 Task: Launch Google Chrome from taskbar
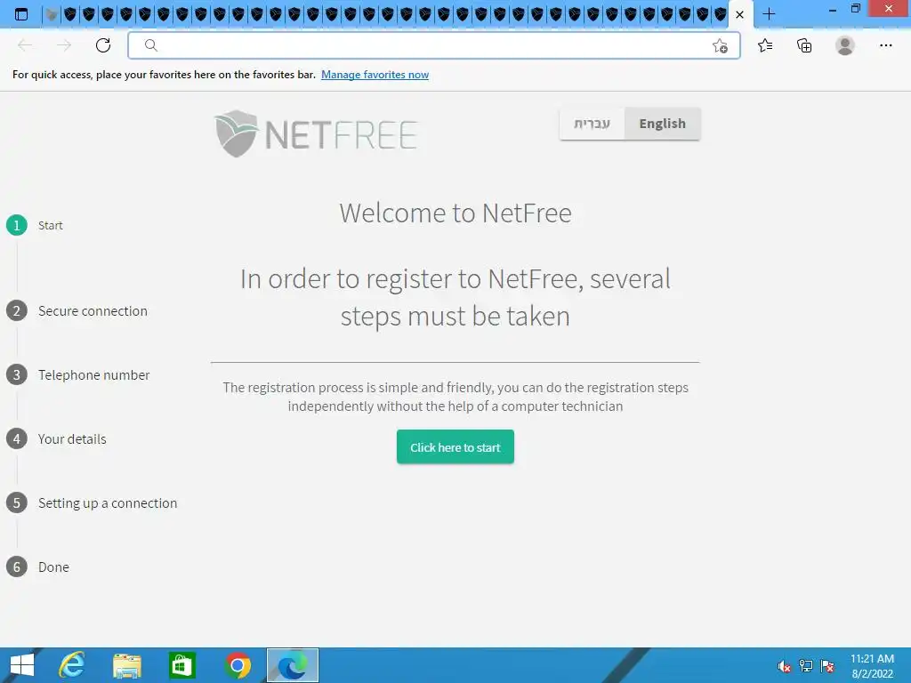[x=238, y=665]
